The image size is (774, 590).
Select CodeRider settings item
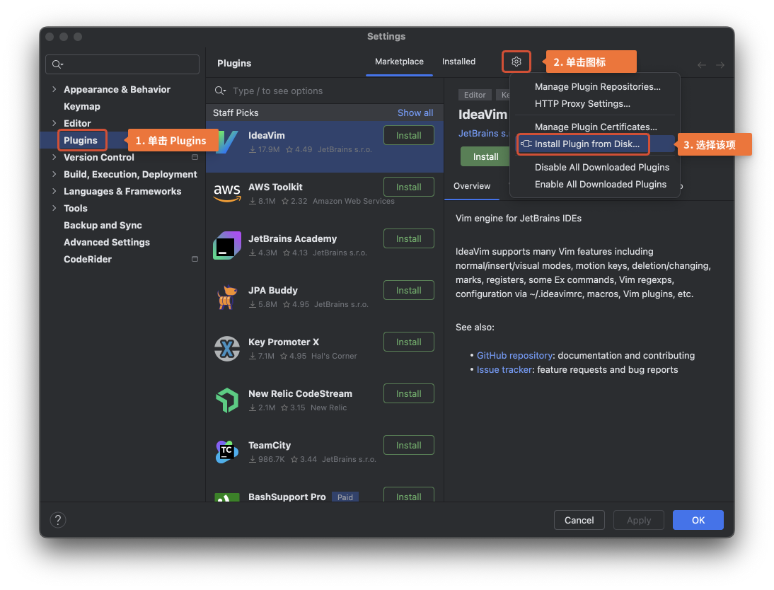(x=87, y=259)
